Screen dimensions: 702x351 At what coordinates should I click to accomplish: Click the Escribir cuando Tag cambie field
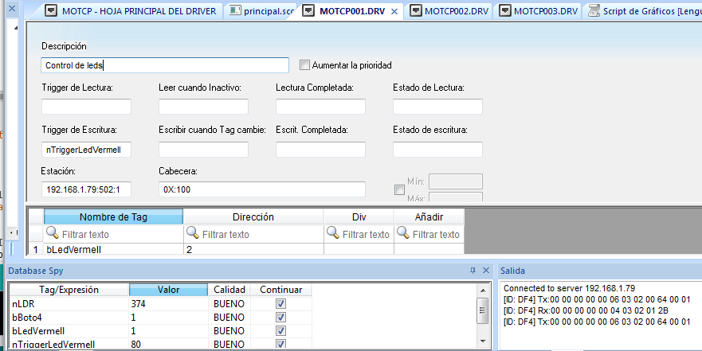(x=203, y=150)
